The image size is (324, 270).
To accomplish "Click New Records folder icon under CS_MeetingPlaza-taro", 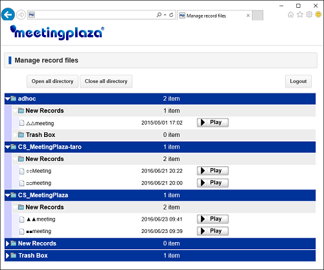I will click(21, 159).
